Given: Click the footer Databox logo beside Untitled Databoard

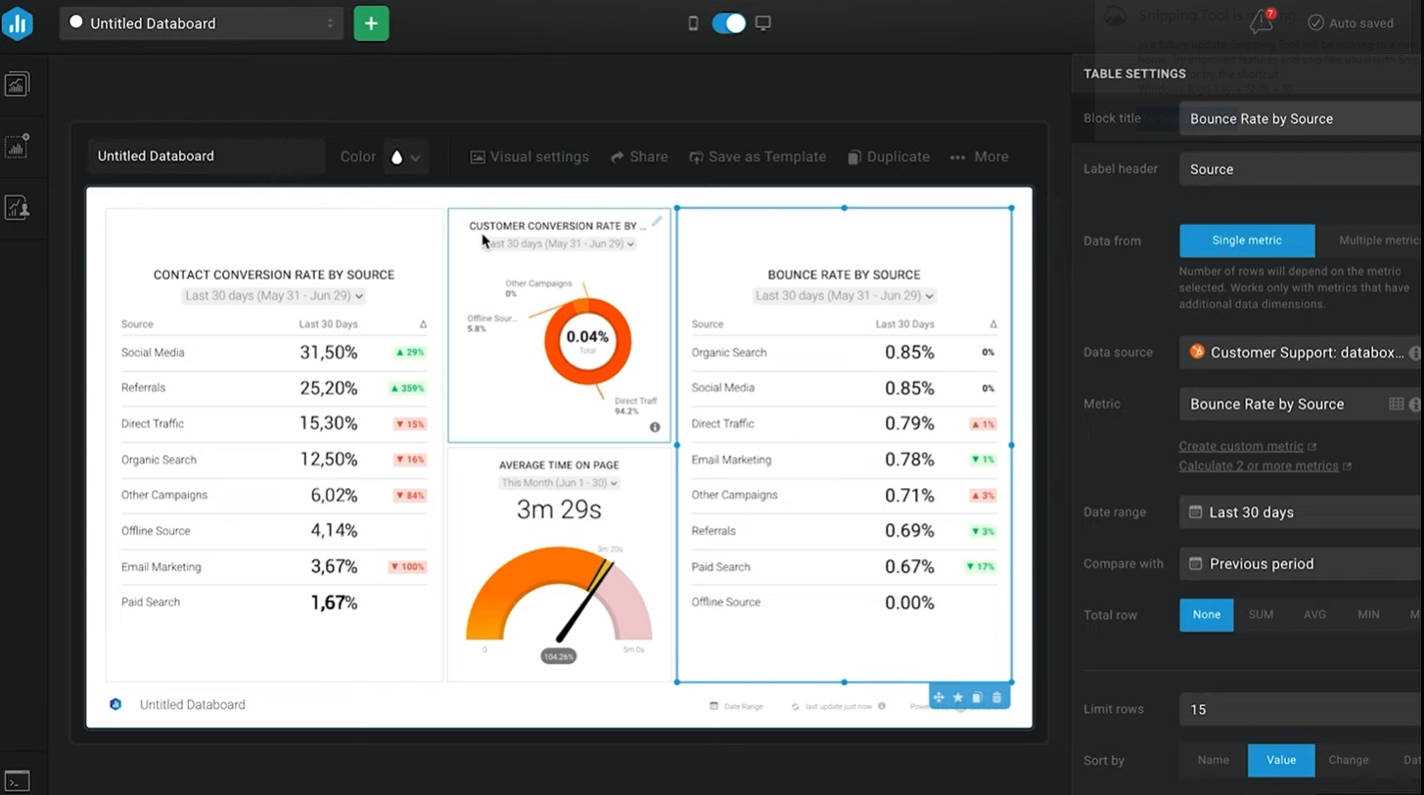Looking at the screenshot, I should (x=115, y=704).
